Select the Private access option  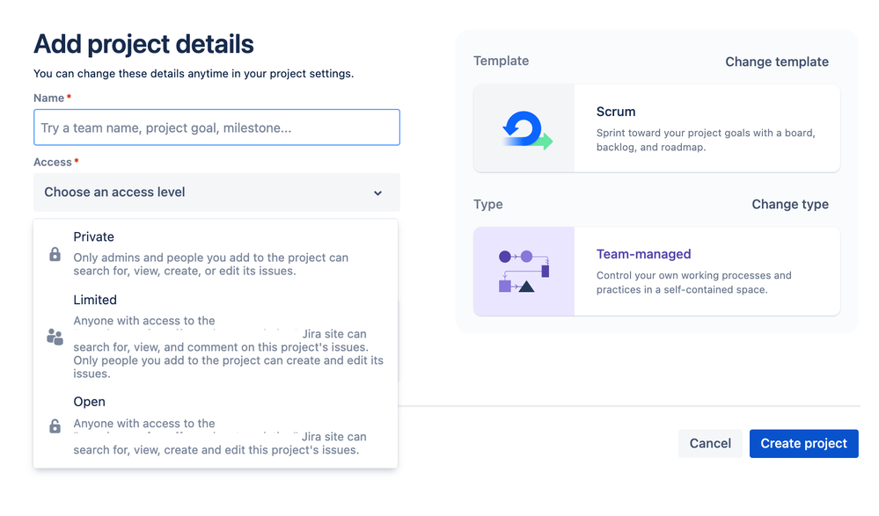pyautogui.click(x=216, y=253)
